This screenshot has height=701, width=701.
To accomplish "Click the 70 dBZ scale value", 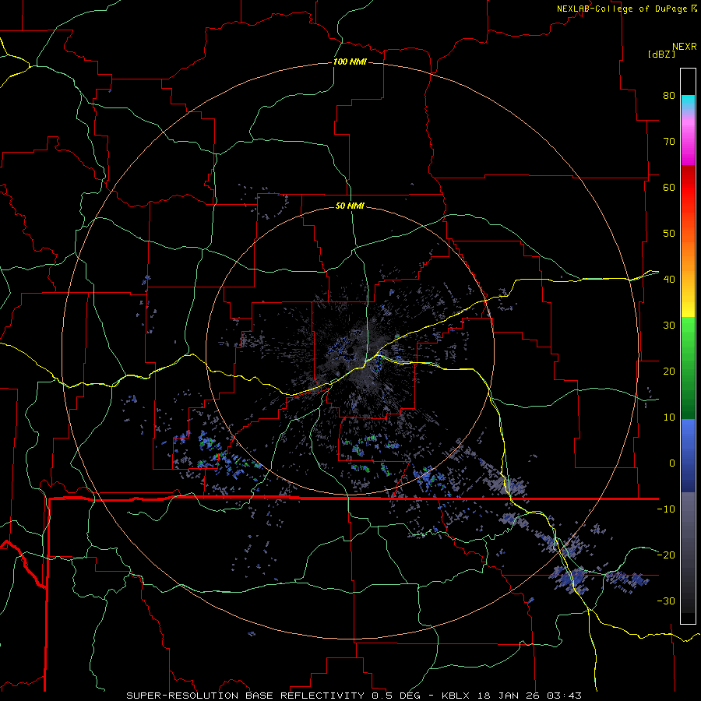I will click(669, 141).
